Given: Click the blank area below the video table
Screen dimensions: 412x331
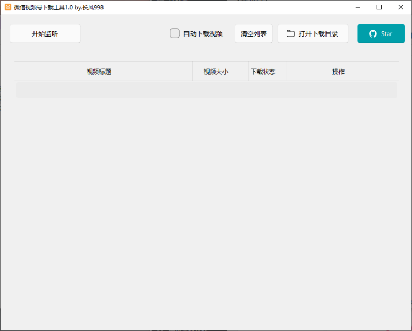Looking at the screenshot, I should (206, 206).
